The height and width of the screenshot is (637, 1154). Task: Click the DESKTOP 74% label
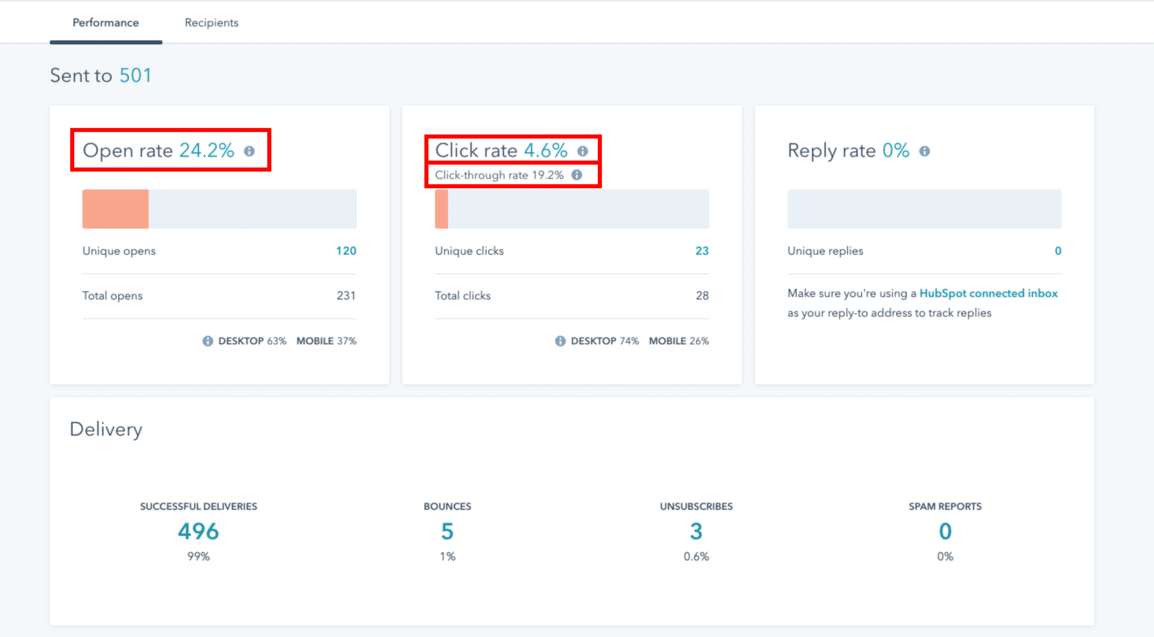click(x=605, y=341)
